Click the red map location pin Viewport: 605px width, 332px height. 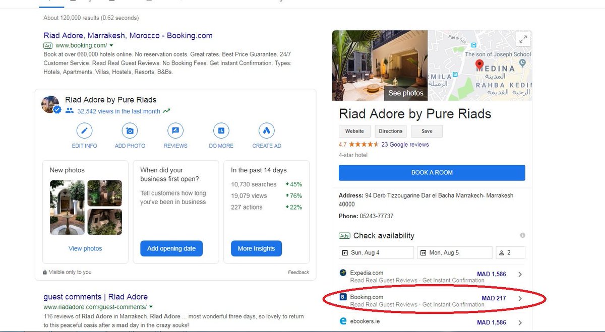[479, 65]
